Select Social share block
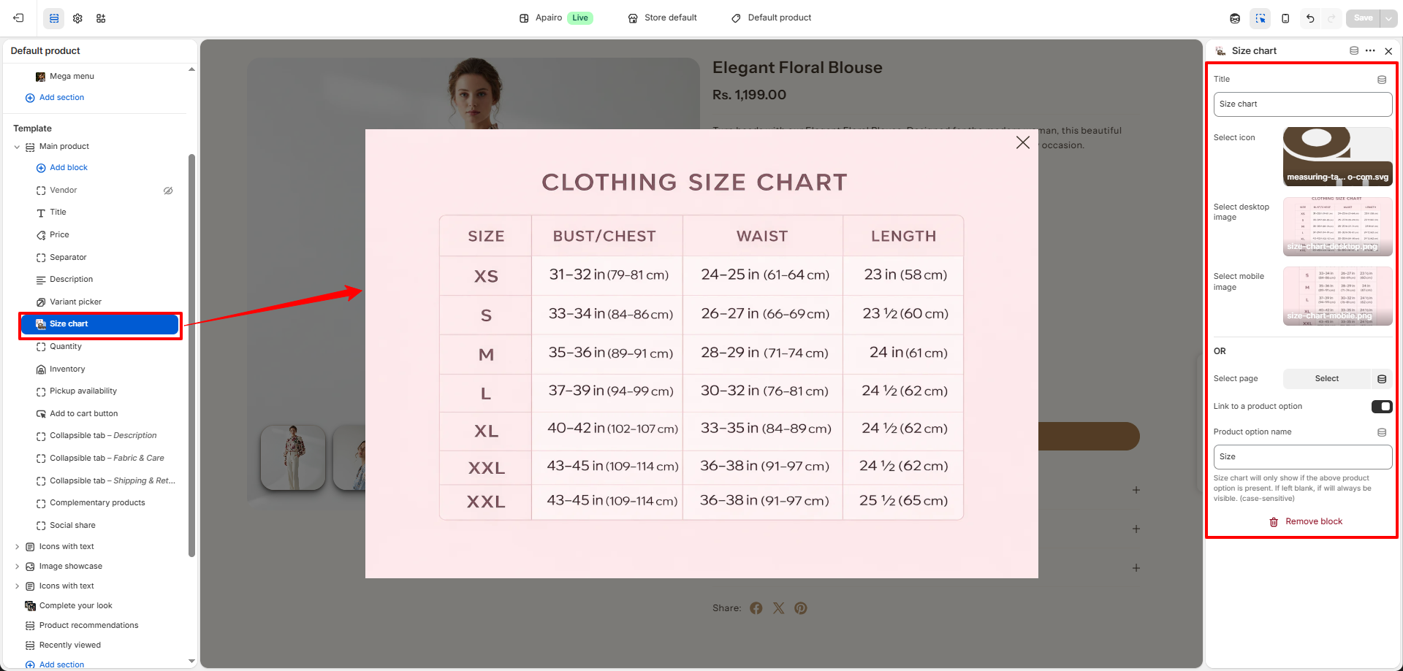 coord(72,526)
